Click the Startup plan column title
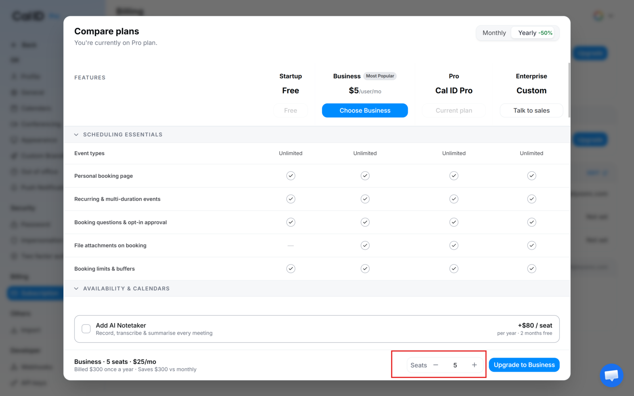Viewport: 634px width, 396px height. click(x=290, y=76)
